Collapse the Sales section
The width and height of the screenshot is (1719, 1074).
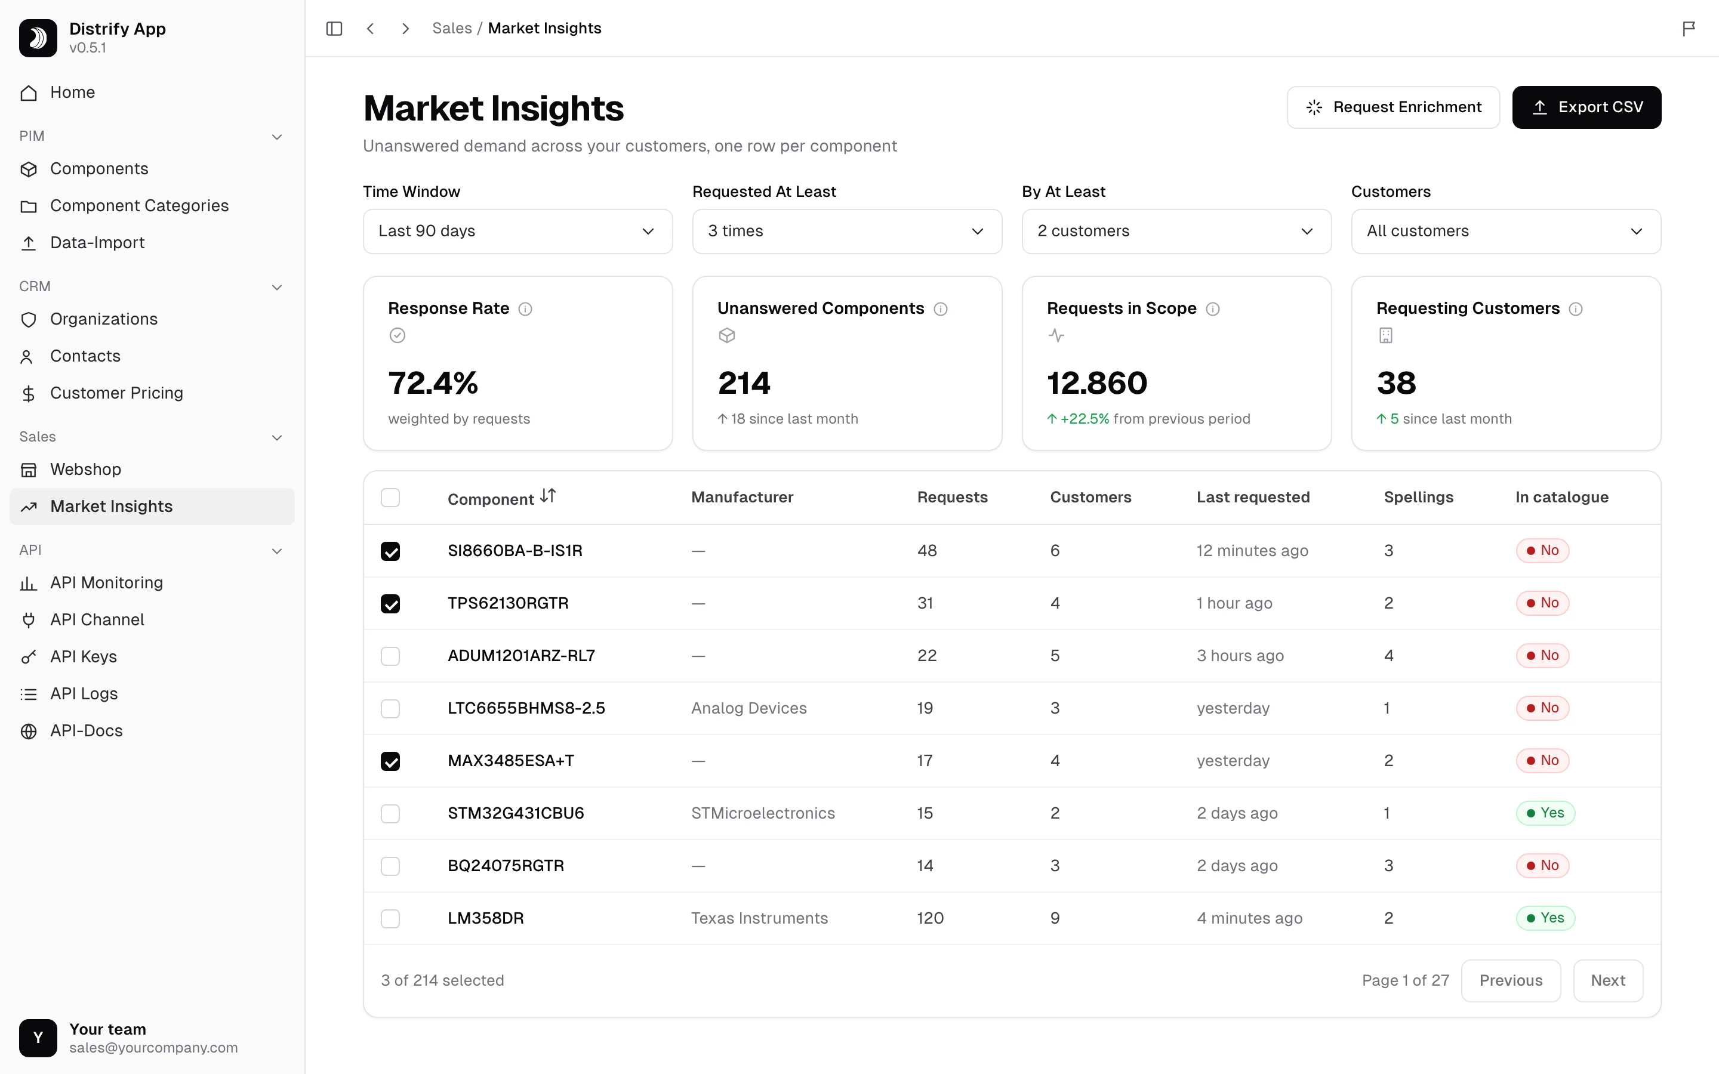click(277, 437)
